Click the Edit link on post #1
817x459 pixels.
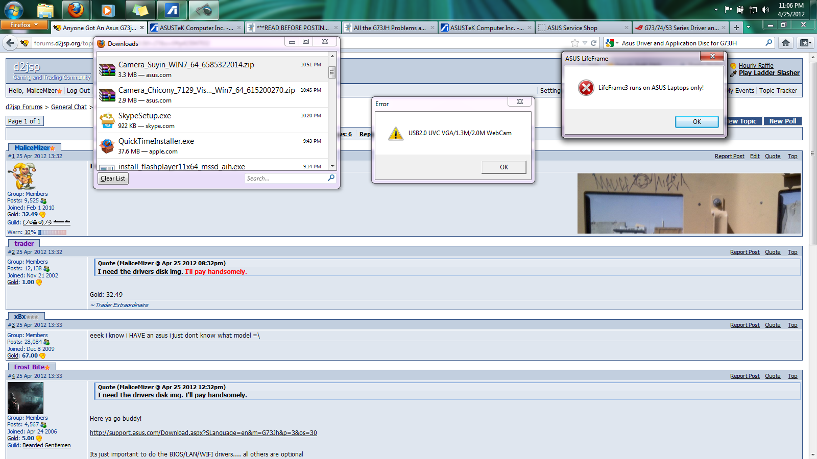pos(755,157)
